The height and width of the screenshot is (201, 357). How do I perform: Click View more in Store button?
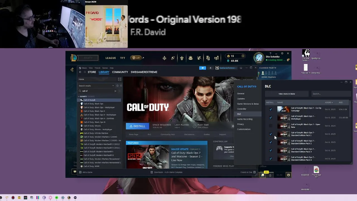coord(287,94)
